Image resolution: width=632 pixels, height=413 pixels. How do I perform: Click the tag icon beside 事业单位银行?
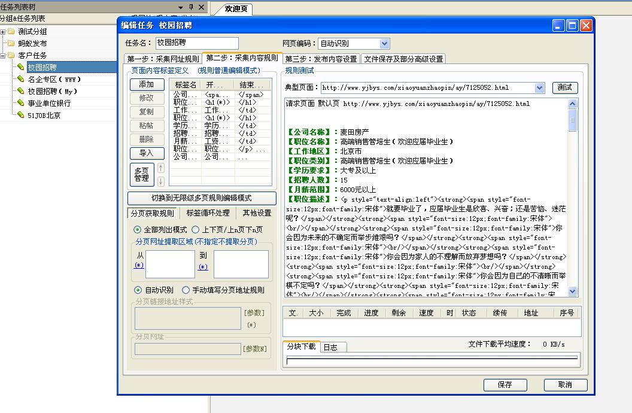point(20,103)
